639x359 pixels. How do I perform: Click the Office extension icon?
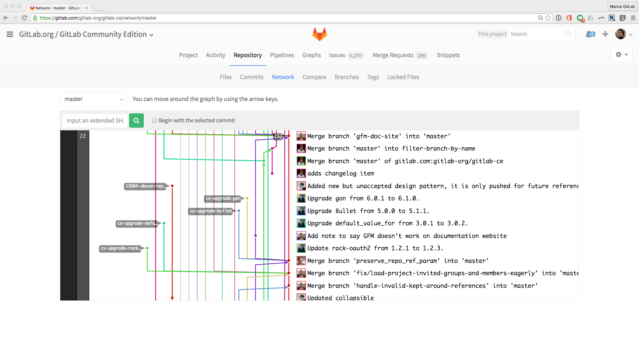click(x=569, y=18)
